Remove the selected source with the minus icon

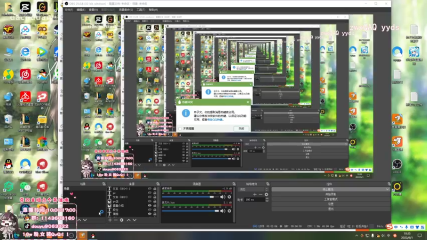point(116,220)
